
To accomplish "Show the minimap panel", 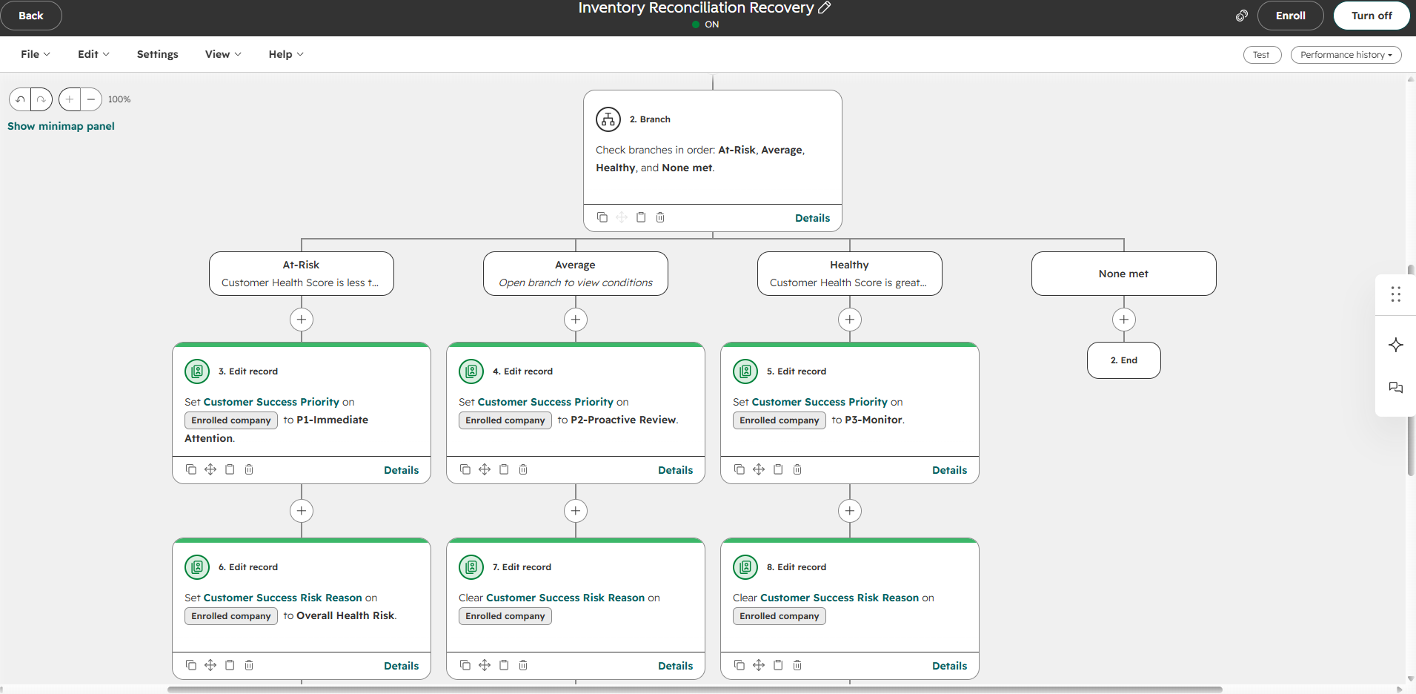I will [61, 126].
